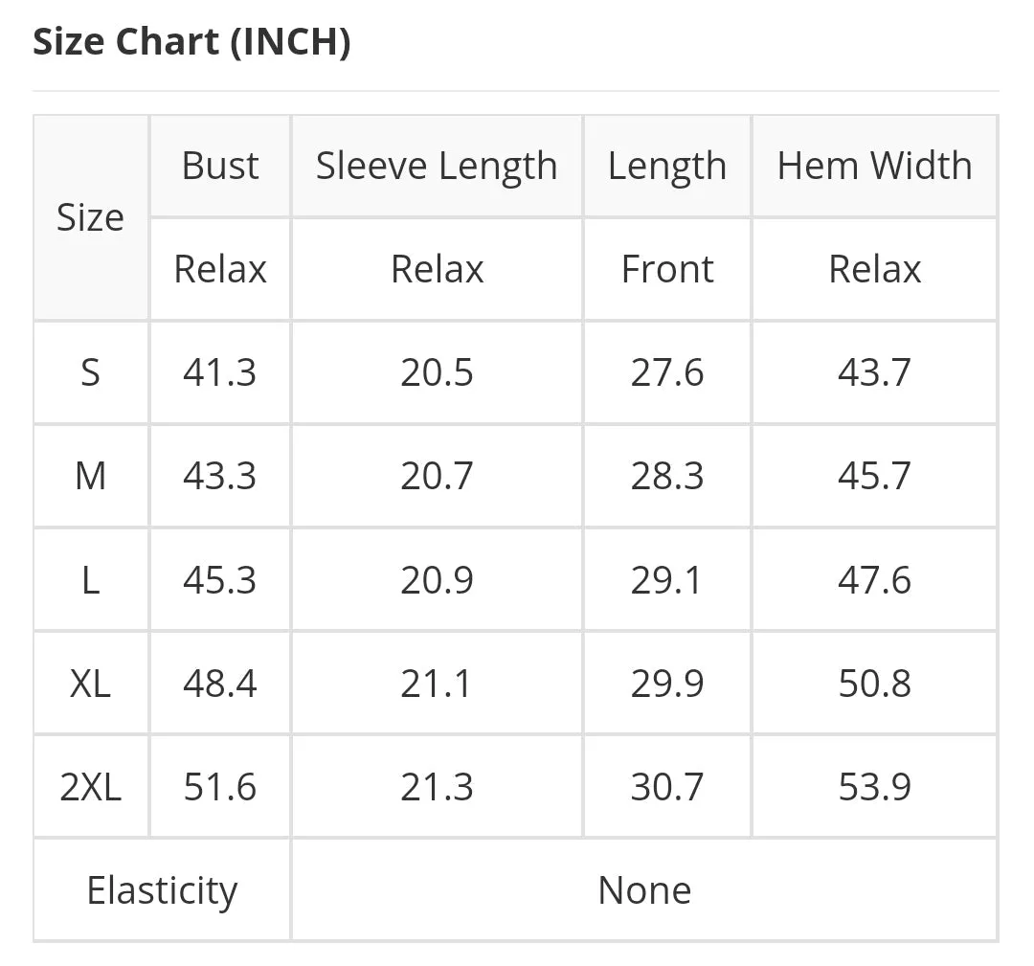Click the Sleeve Length column header
This screenshot has height=966, width=1034.
(437, 166)
